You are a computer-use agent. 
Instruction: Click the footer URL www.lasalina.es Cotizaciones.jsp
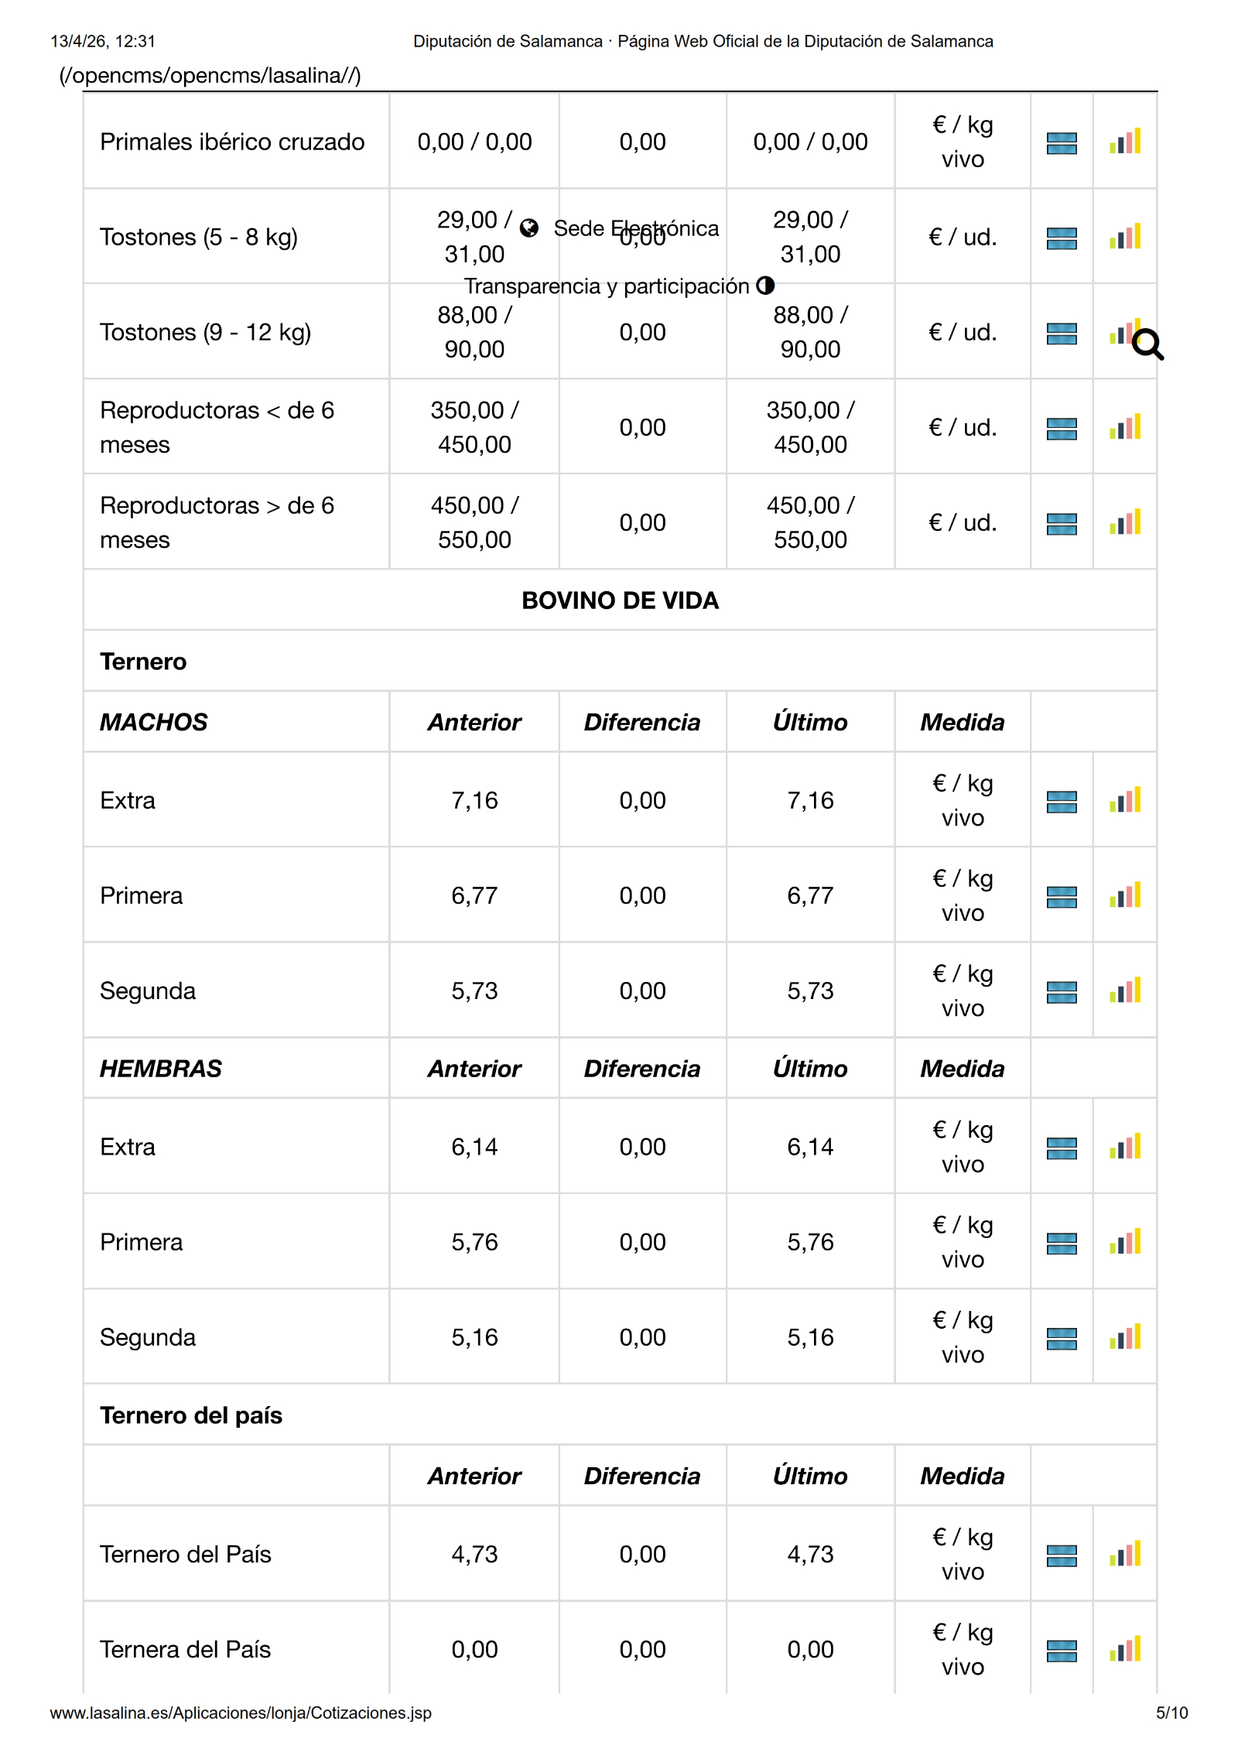241,1713
